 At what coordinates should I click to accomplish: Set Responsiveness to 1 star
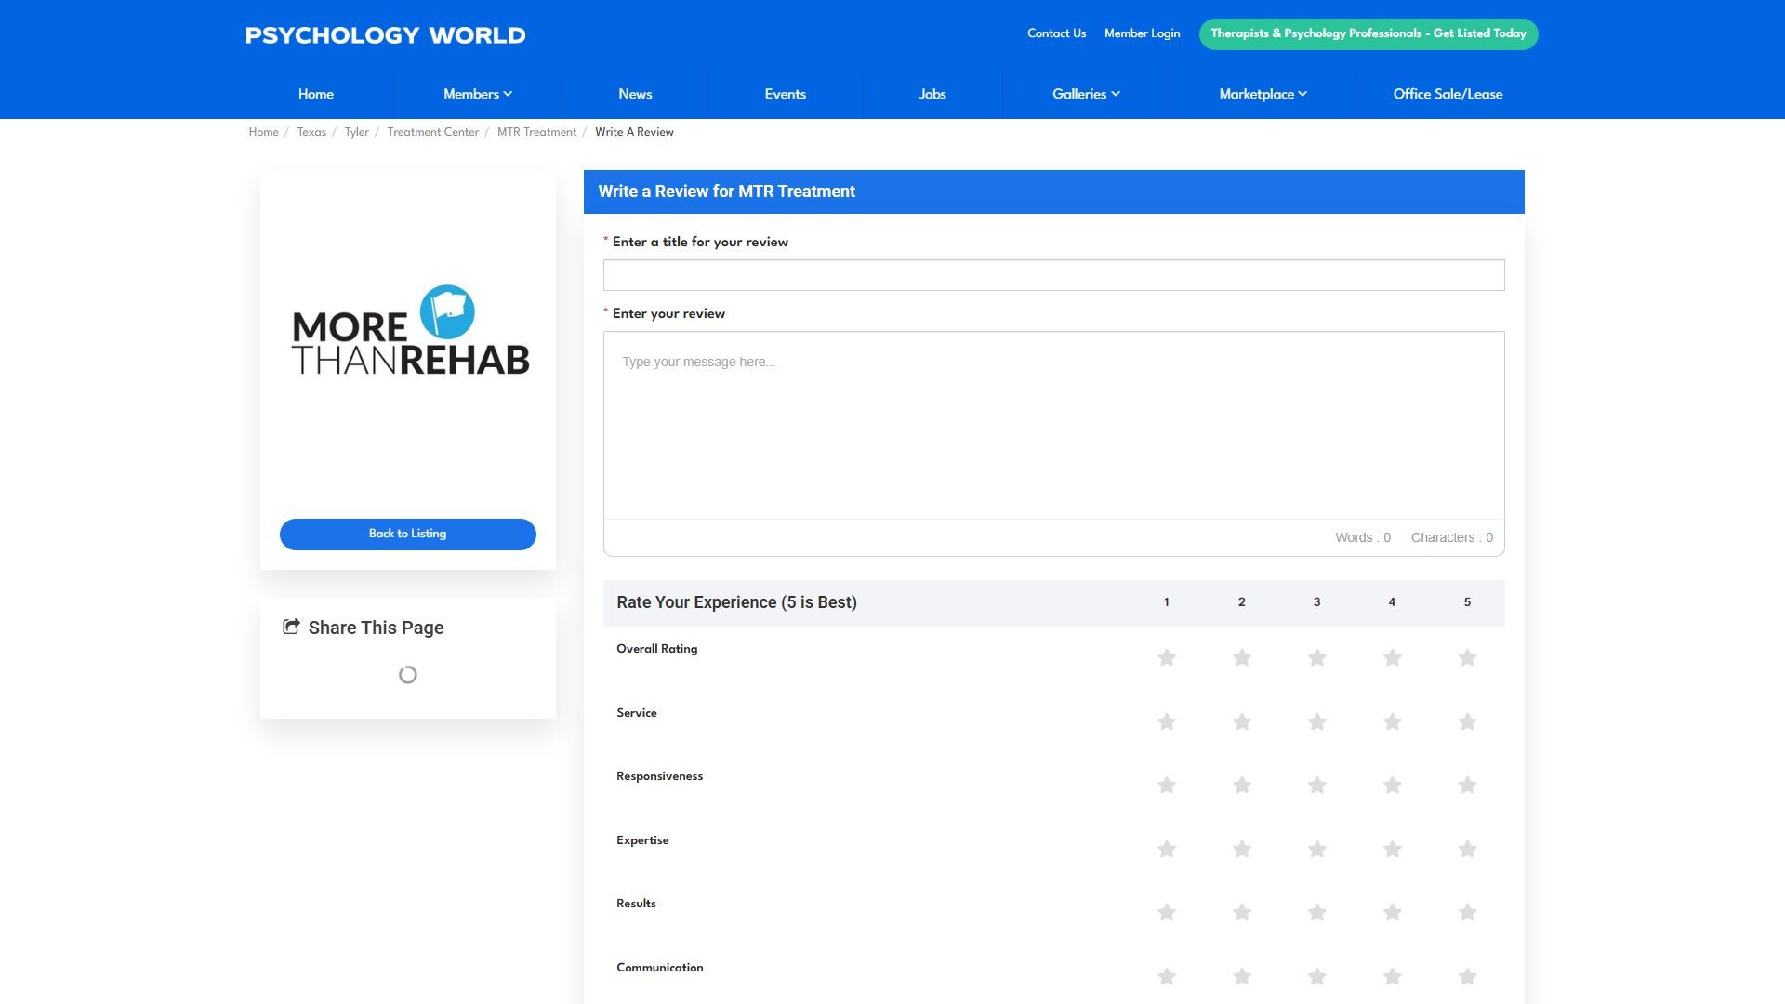tap(1167, 786)
